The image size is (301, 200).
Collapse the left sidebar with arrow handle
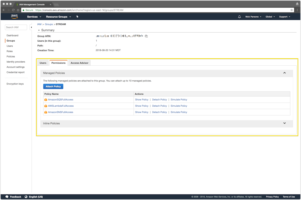point(31,27)
